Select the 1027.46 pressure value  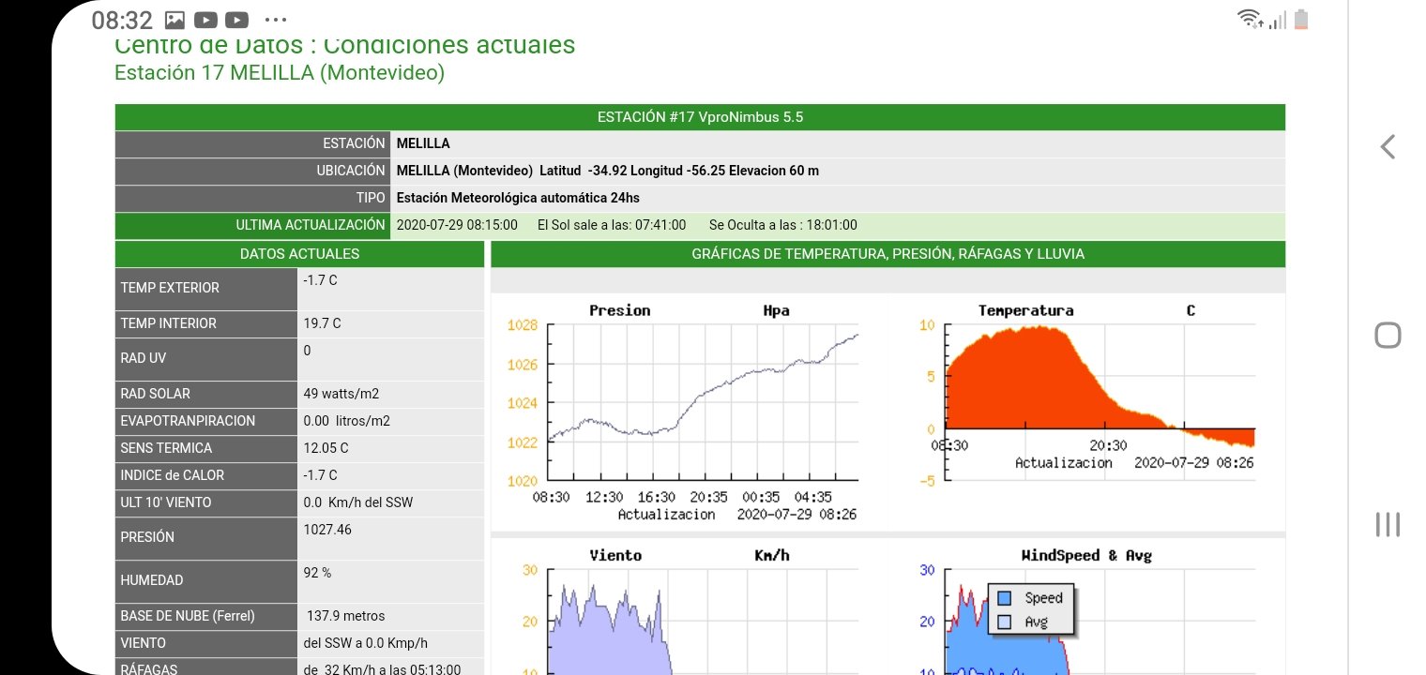click(327, 530)
